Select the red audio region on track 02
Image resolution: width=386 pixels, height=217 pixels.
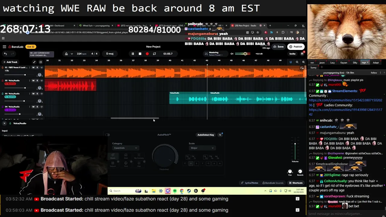coord(71,85)
